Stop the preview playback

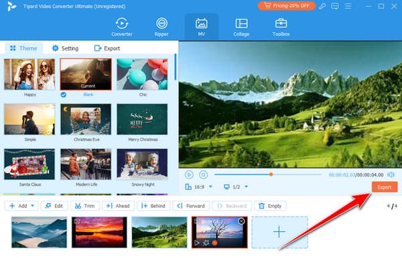[203, 174]
